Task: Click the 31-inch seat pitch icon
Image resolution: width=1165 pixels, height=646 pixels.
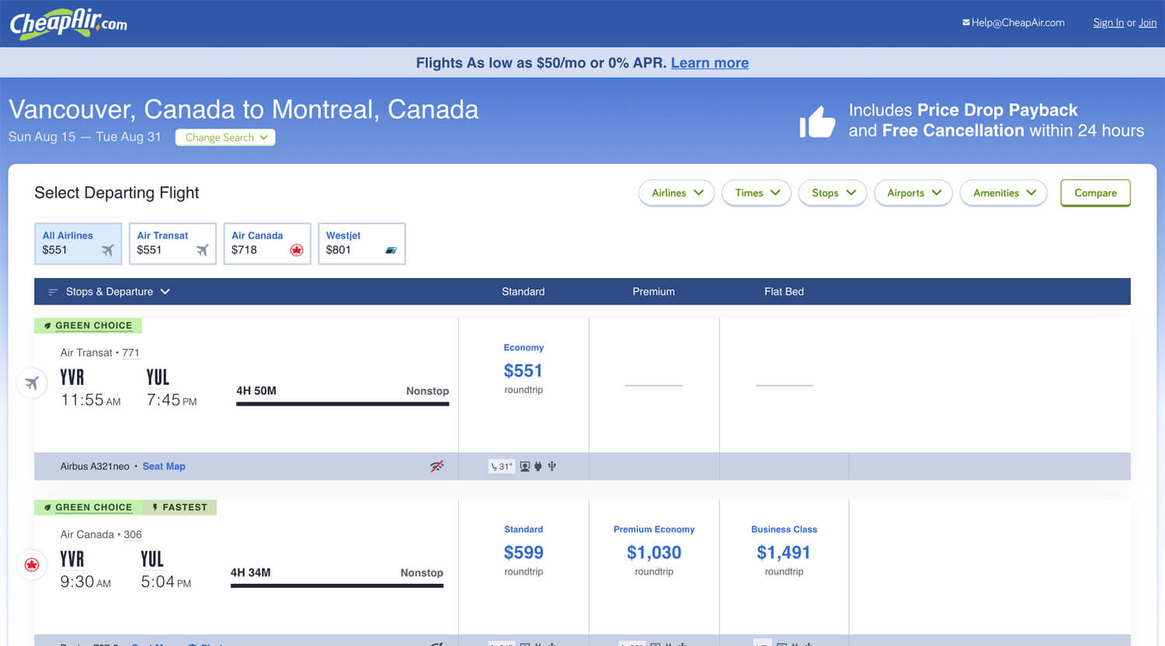Action: click(501, 466)
